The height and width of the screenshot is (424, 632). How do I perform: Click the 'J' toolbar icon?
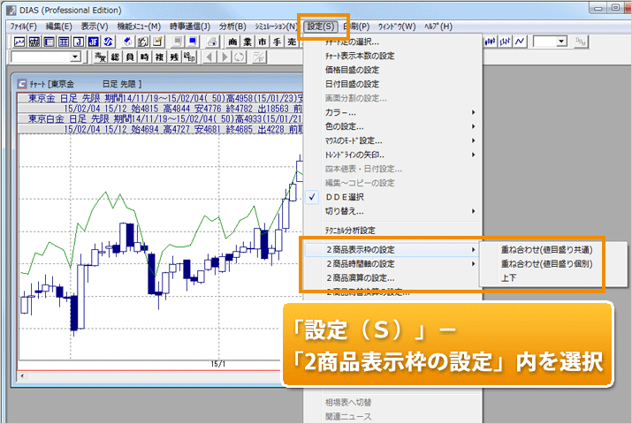pyautogui.click(x=78, y=42)
